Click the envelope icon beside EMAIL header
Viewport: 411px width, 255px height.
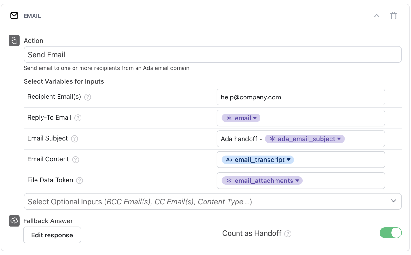(14, 16)
